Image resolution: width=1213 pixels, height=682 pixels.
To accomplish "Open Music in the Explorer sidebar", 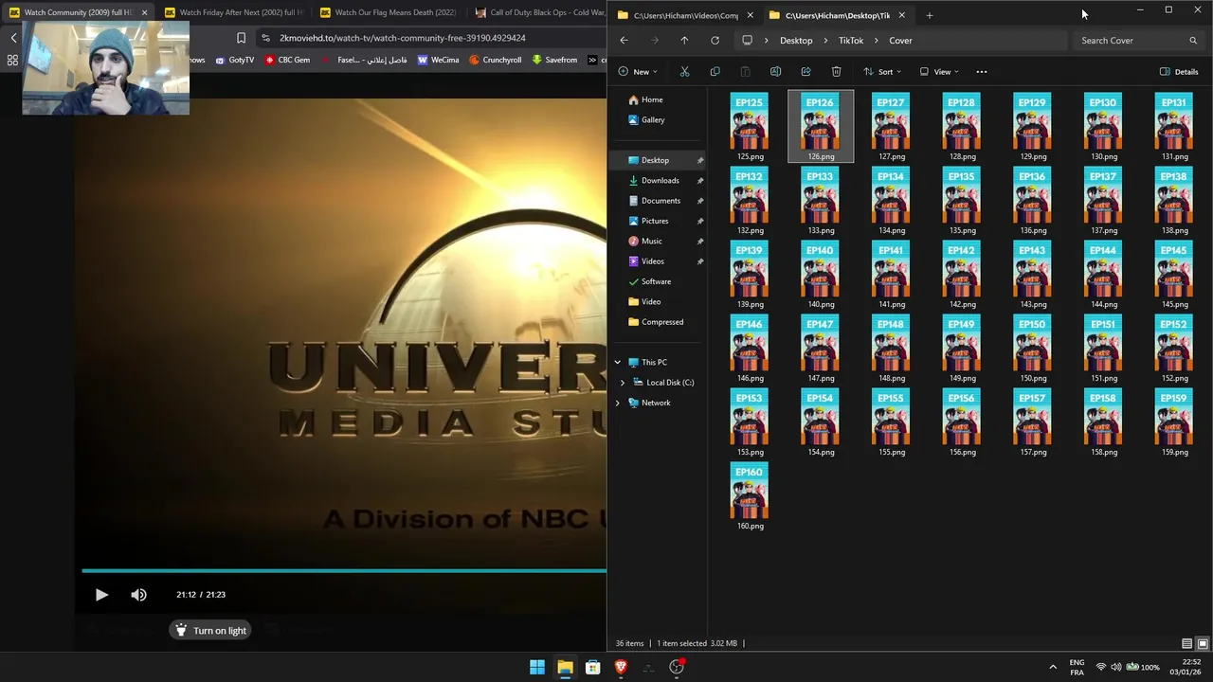I will tap(651, 242).
